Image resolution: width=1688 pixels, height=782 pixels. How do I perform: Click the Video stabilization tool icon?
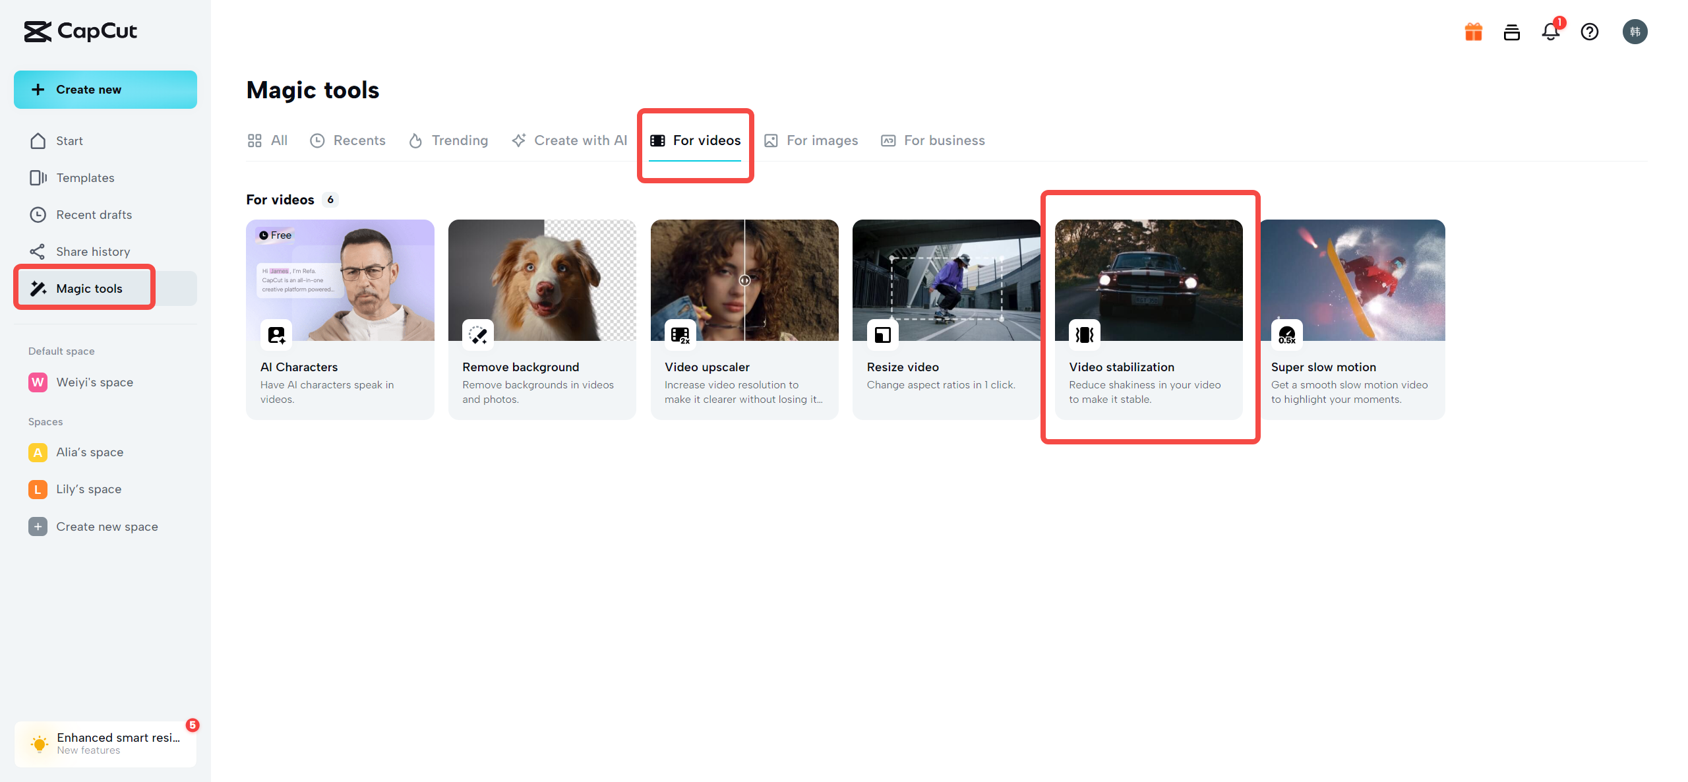pos(1084,335)
